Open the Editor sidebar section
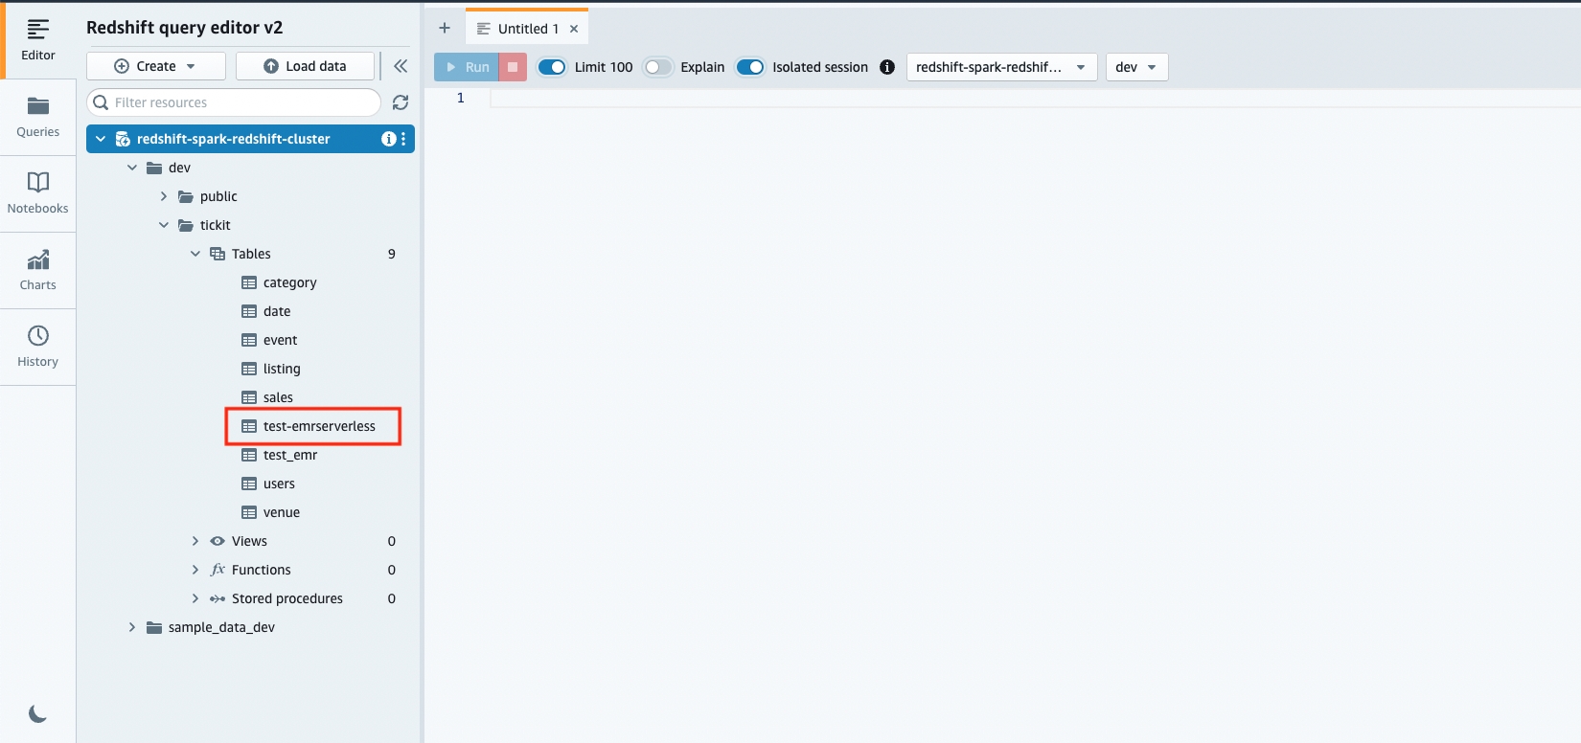Screen dimensions: 1581x743 click(37, 40)
